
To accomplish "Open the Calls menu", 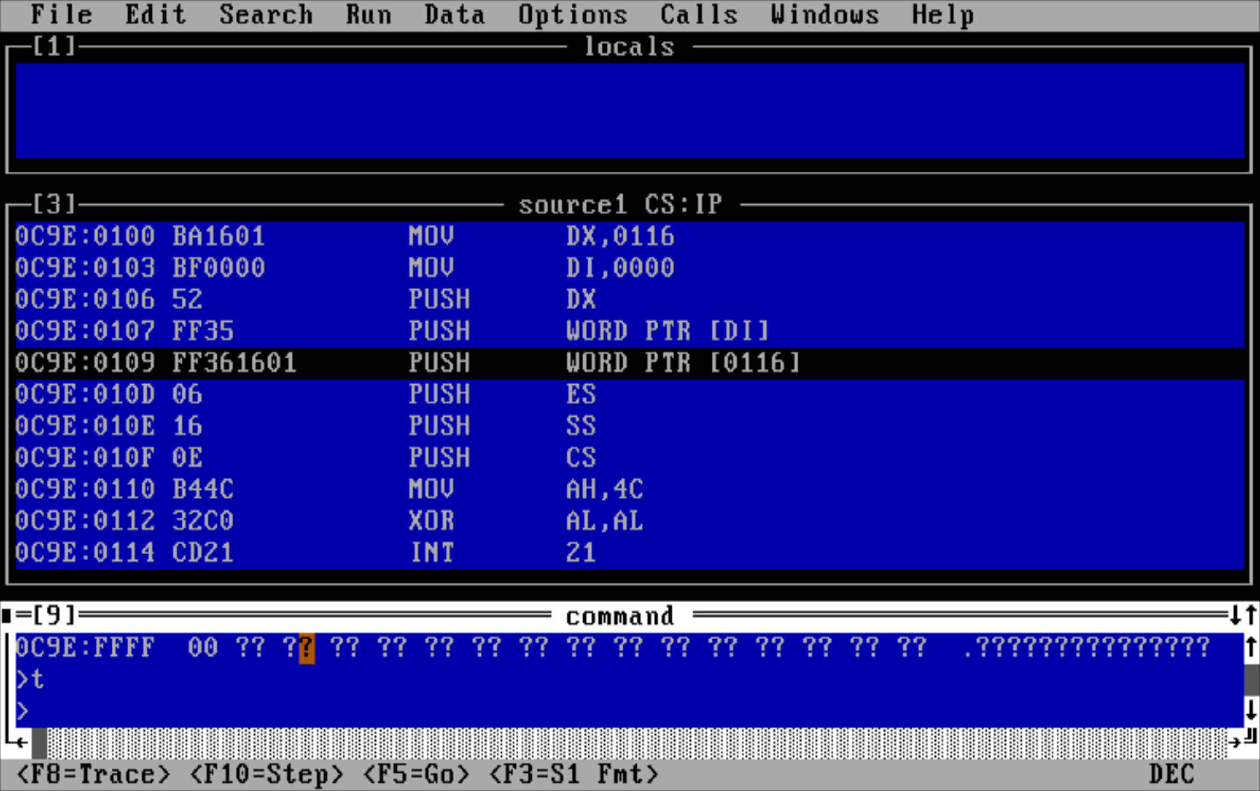I will [x=698, y=15].
